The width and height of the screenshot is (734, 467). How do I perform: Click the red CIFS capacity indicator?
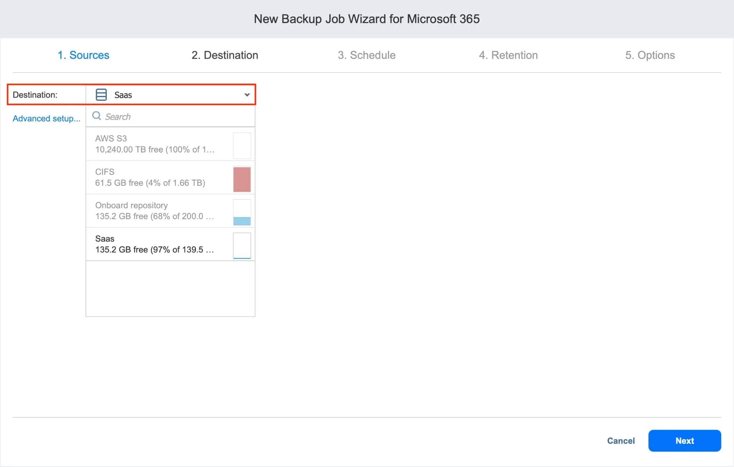tap(242, 179)
